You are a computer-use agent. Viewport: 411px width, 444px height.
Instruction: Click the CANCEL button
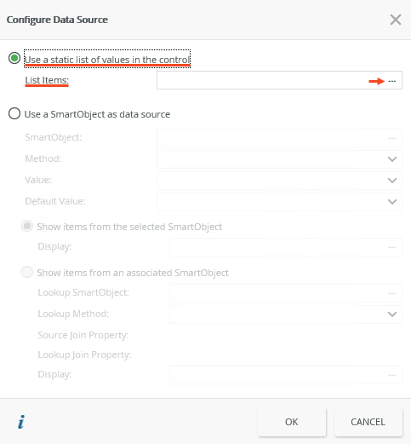tap(368, 422)
